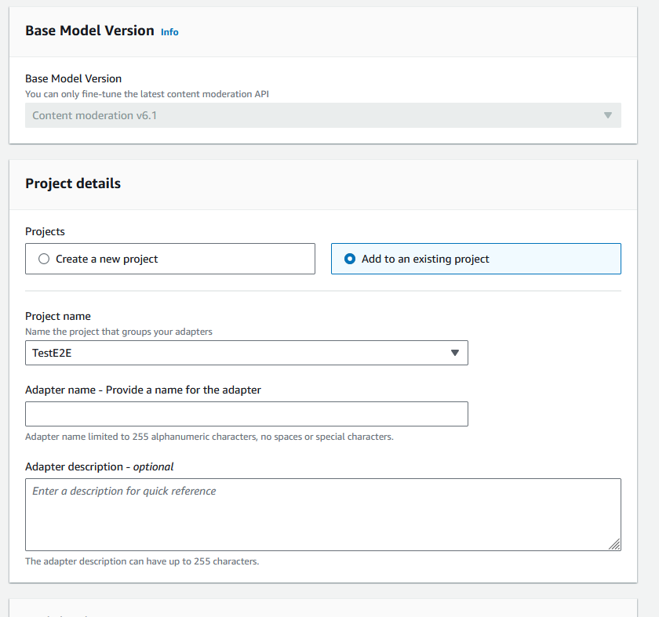This screenshot has height=617, width=659.
Task: Click the Adapter name field label
Action: [141, 390]
